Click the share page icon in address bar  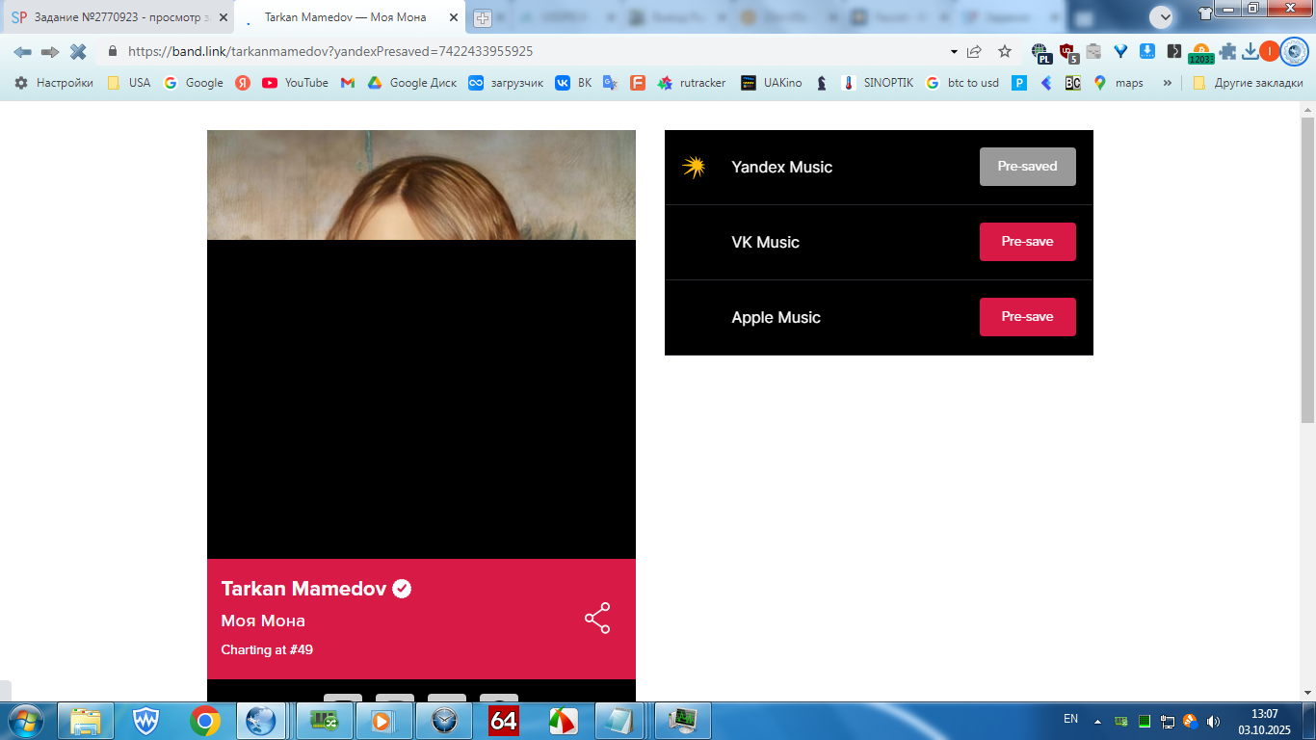(974, 52)
